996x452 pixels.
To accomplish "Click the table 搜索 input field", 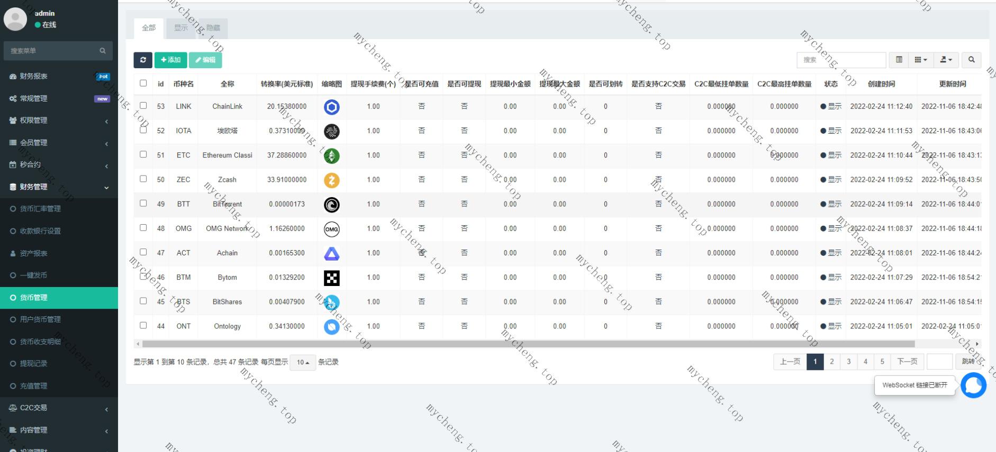I will pos(841,60).
